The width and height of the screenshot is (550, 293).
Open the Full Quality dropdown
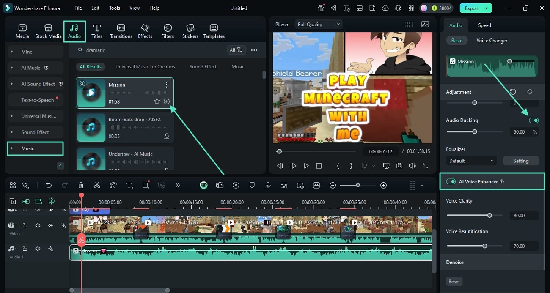[x=319, y=25]
